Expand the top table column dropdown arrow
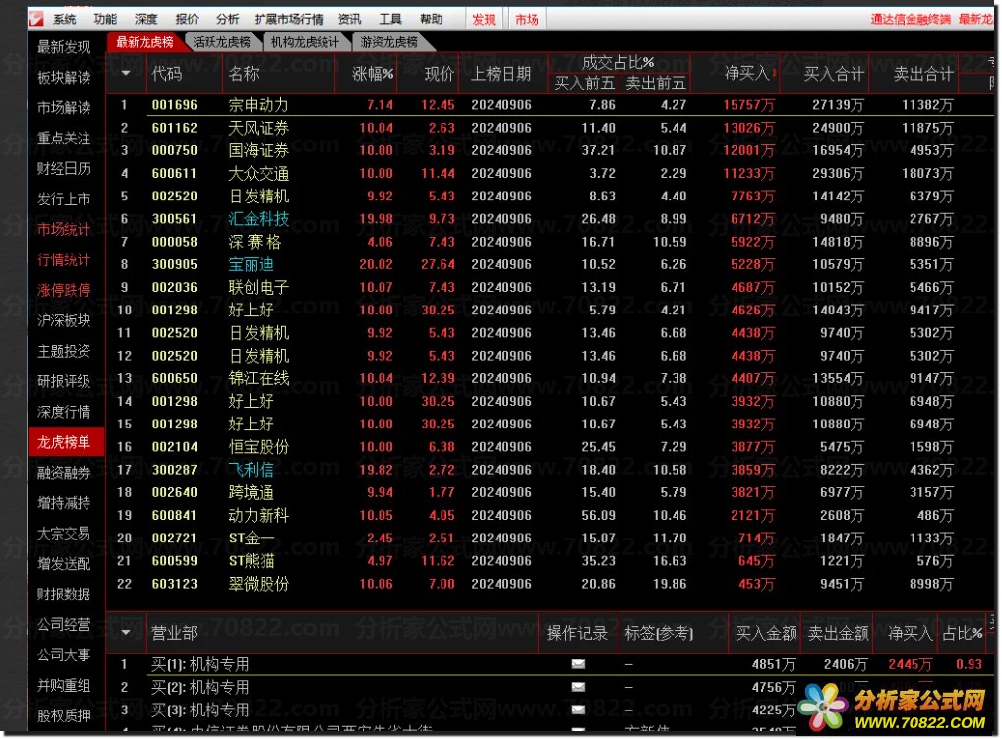The width and height of the screenshot is (1002, 739). pyautogui.click(x=126, y=73)
